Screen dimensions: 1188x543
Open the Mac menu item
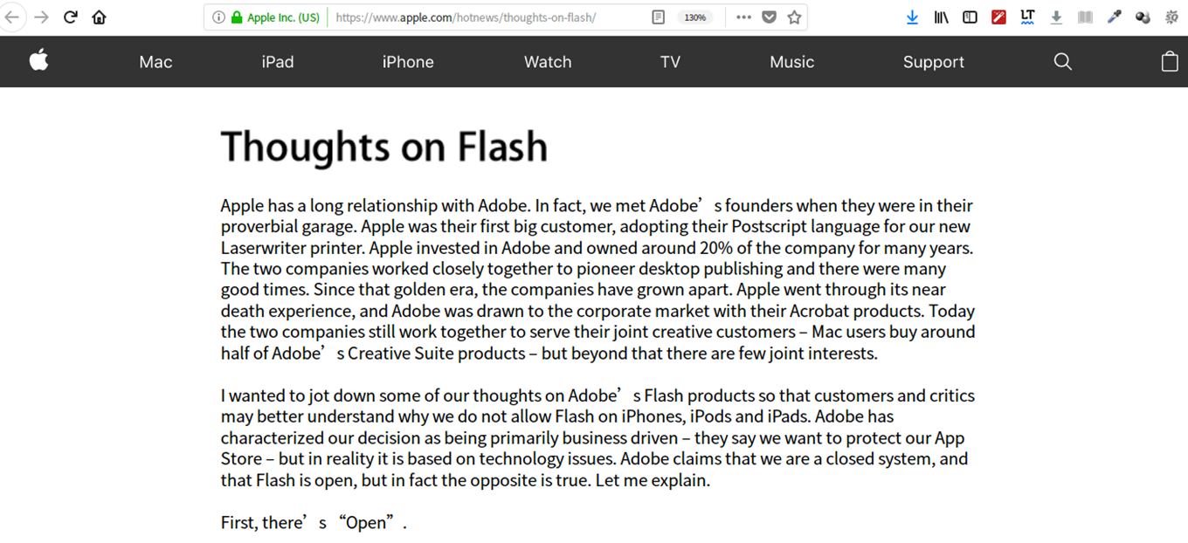pos(155,62)
